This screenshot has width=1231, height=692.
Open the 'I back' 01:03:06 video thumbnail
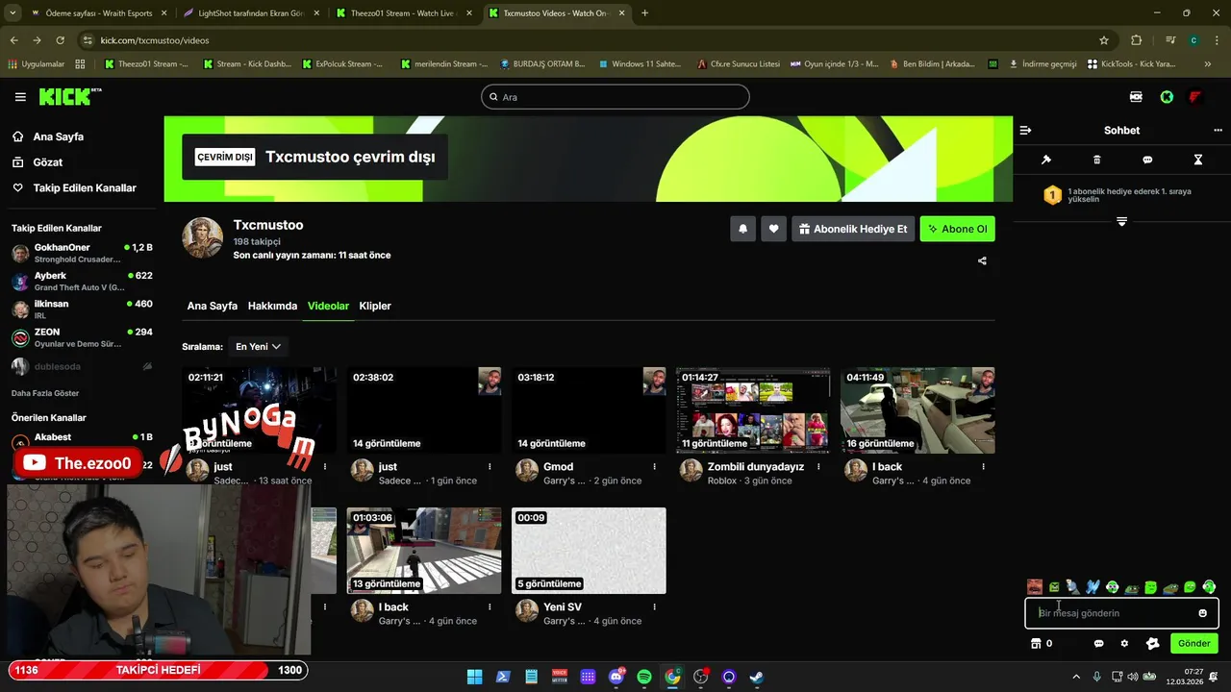(x=424, y=551)
